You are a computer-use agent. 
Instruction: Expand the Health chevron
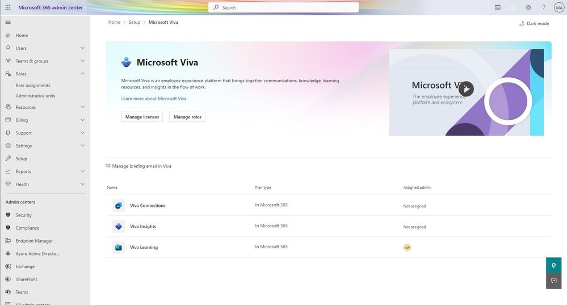[82, 184]
